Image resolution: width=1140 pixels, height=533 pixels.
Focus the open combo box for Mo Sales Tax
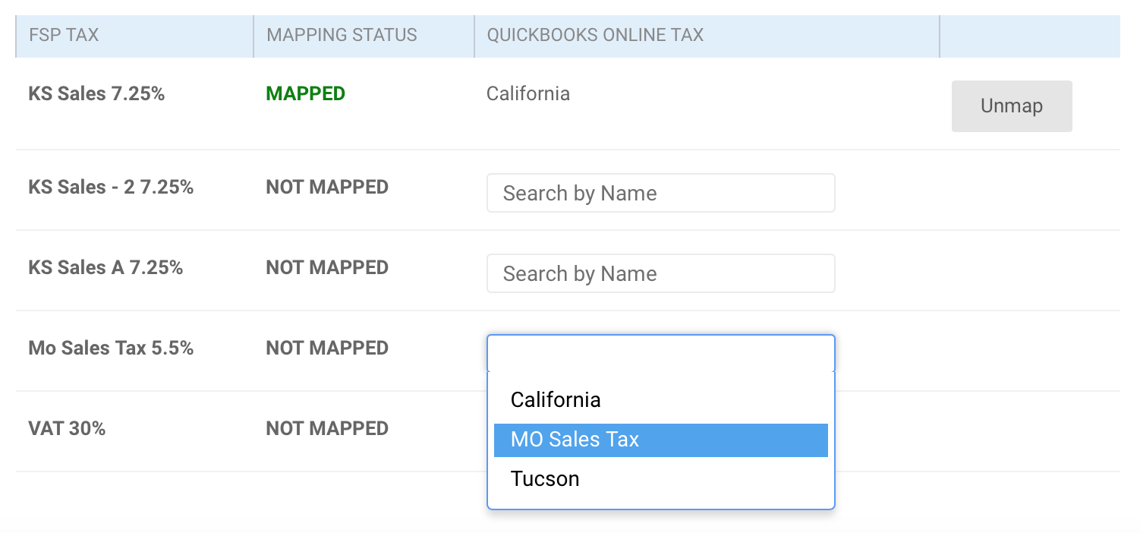pyautogui.click(x=660, y=354)
